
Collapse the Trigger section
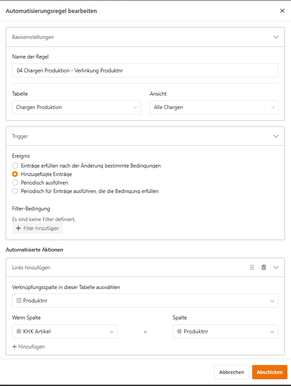click(x=276, y=136)
